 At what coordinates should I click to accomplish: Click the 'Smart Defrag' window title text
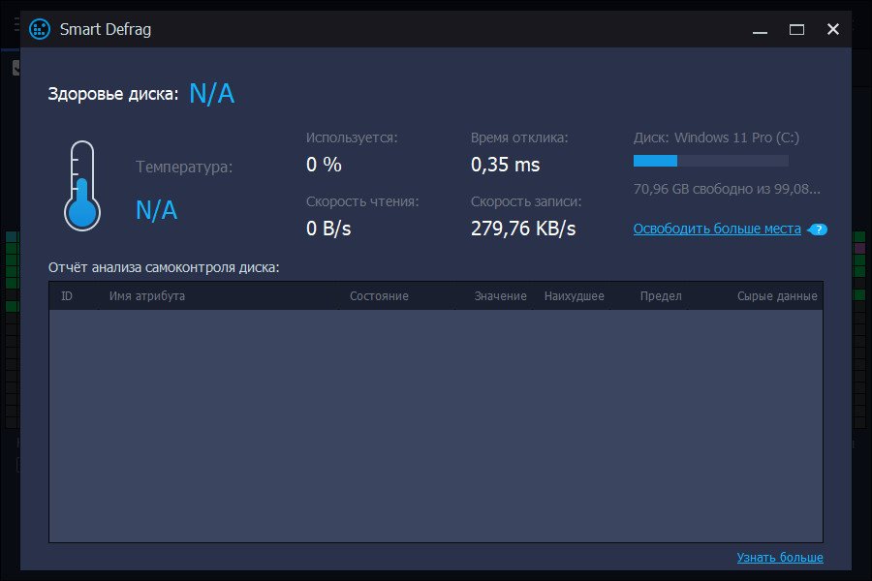click(105, 29)
